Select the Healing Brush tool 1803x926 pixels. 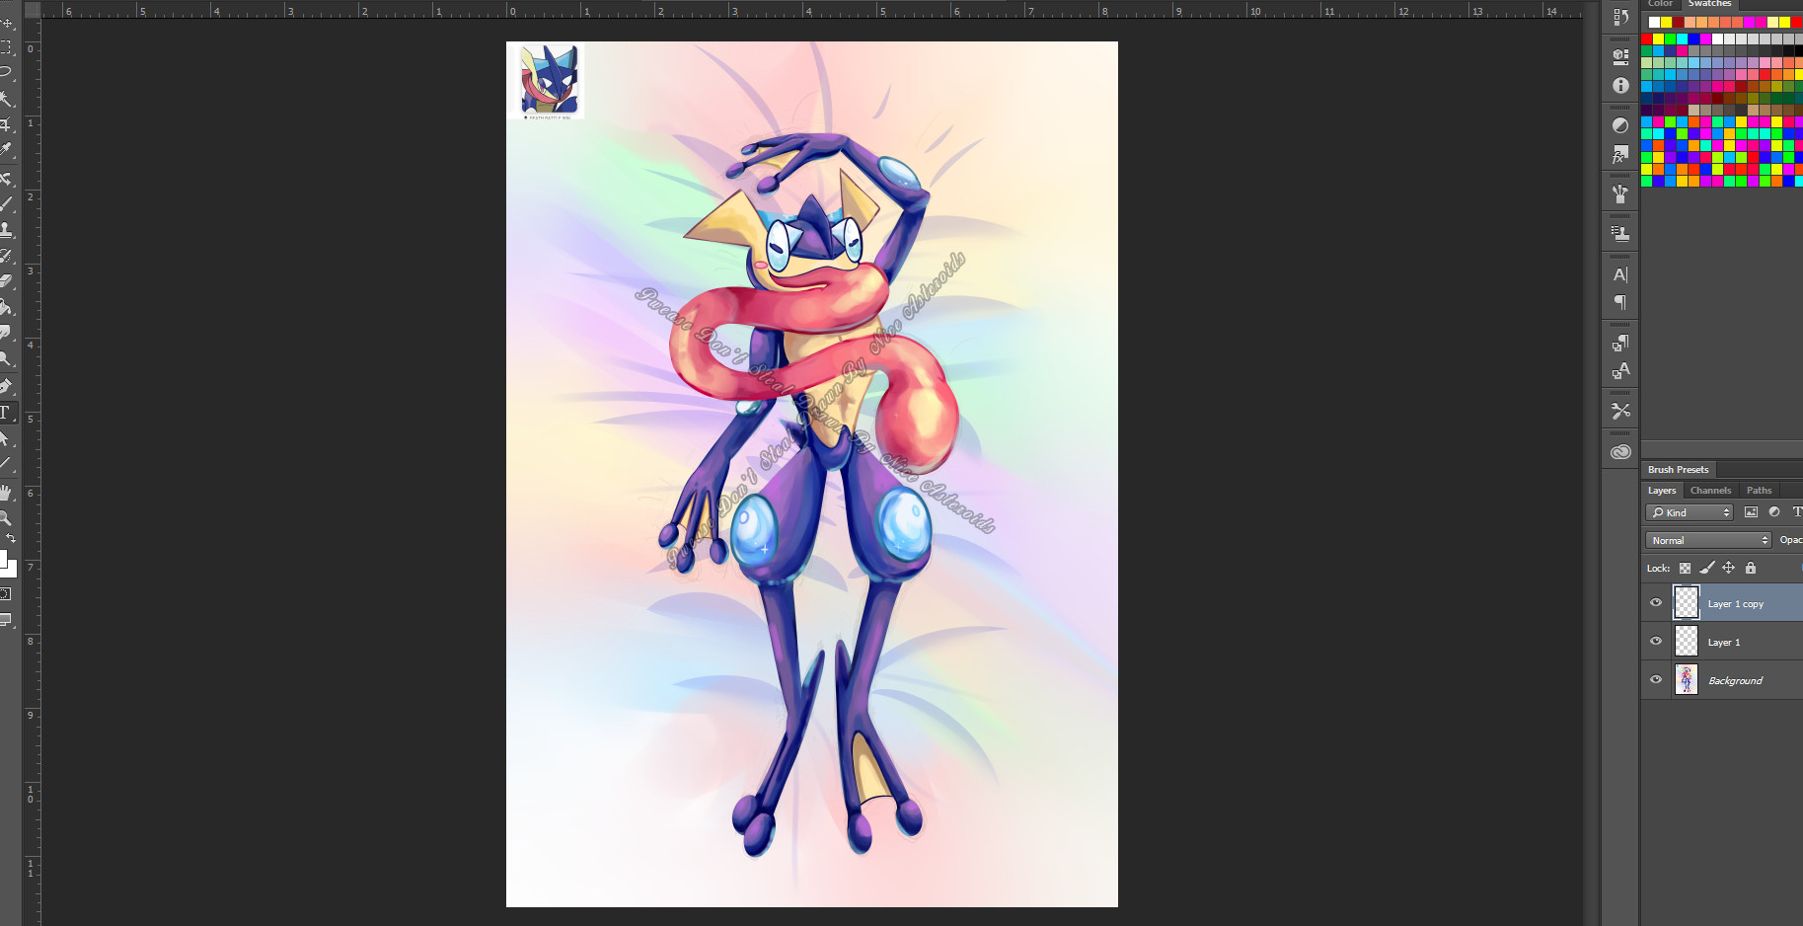[x=6, y=179]
